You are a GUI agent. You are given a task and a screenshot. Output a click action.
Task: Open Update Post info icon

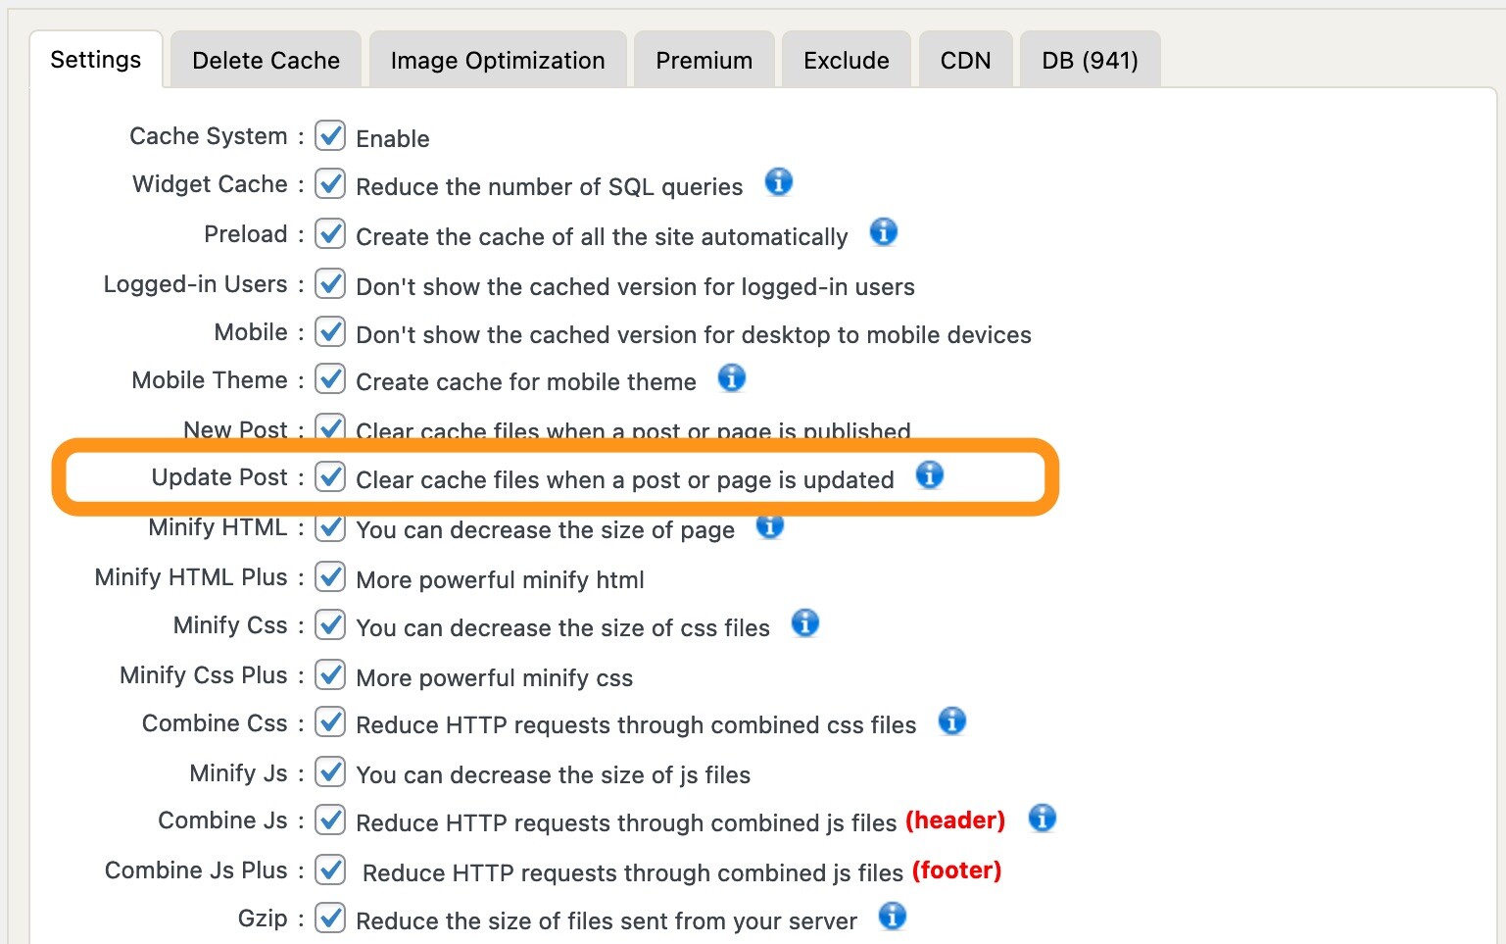point(929,475)
